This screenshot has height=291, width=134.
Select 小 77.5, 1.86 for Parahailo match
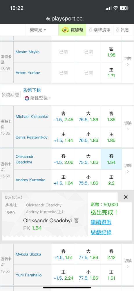(x=88, y=275)
